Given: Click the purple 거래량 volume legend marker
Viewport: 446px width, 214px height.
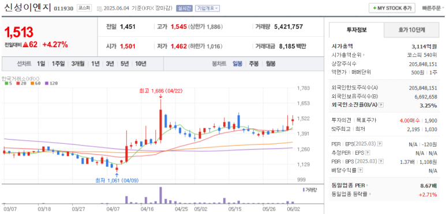Looking at the screenshot, I should 304,190.
